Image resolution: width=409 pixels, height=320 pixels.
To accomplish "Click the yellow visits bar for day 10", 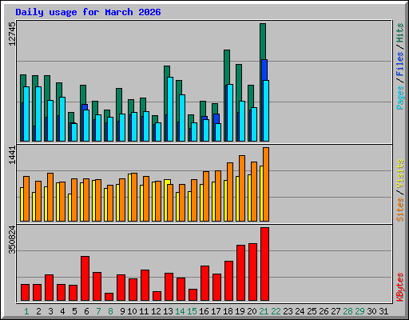I will (129, 198).
